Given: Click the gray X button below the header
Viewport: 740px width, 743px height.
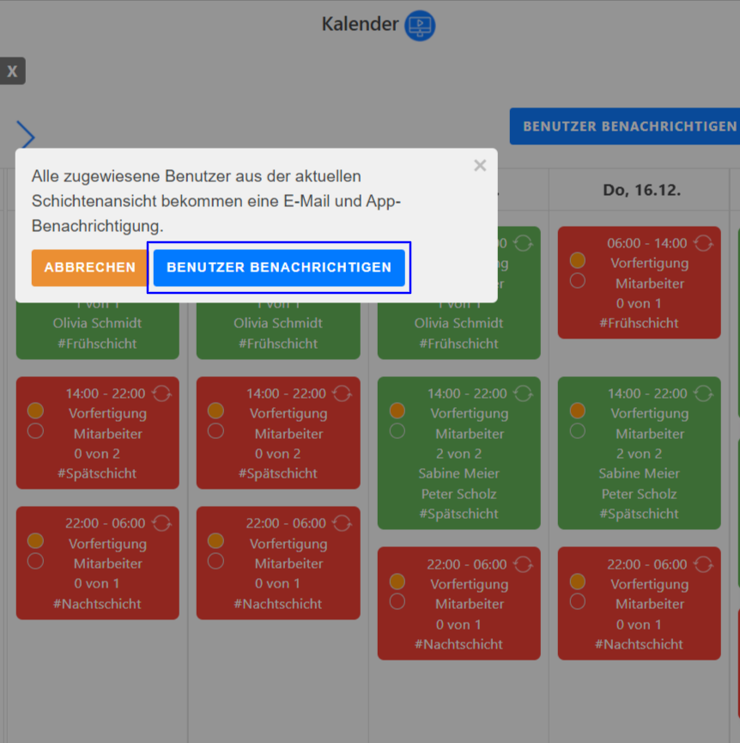Looking at the screenshot, I should coord(12,71).
